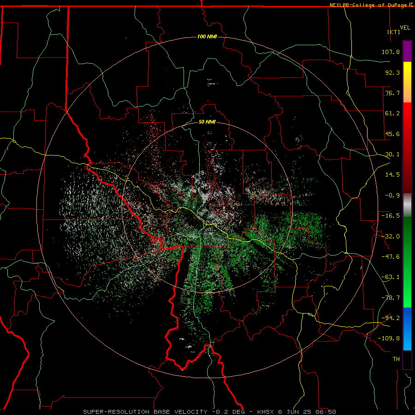Click the 100 NMI range ring label

tap(207, 36)
